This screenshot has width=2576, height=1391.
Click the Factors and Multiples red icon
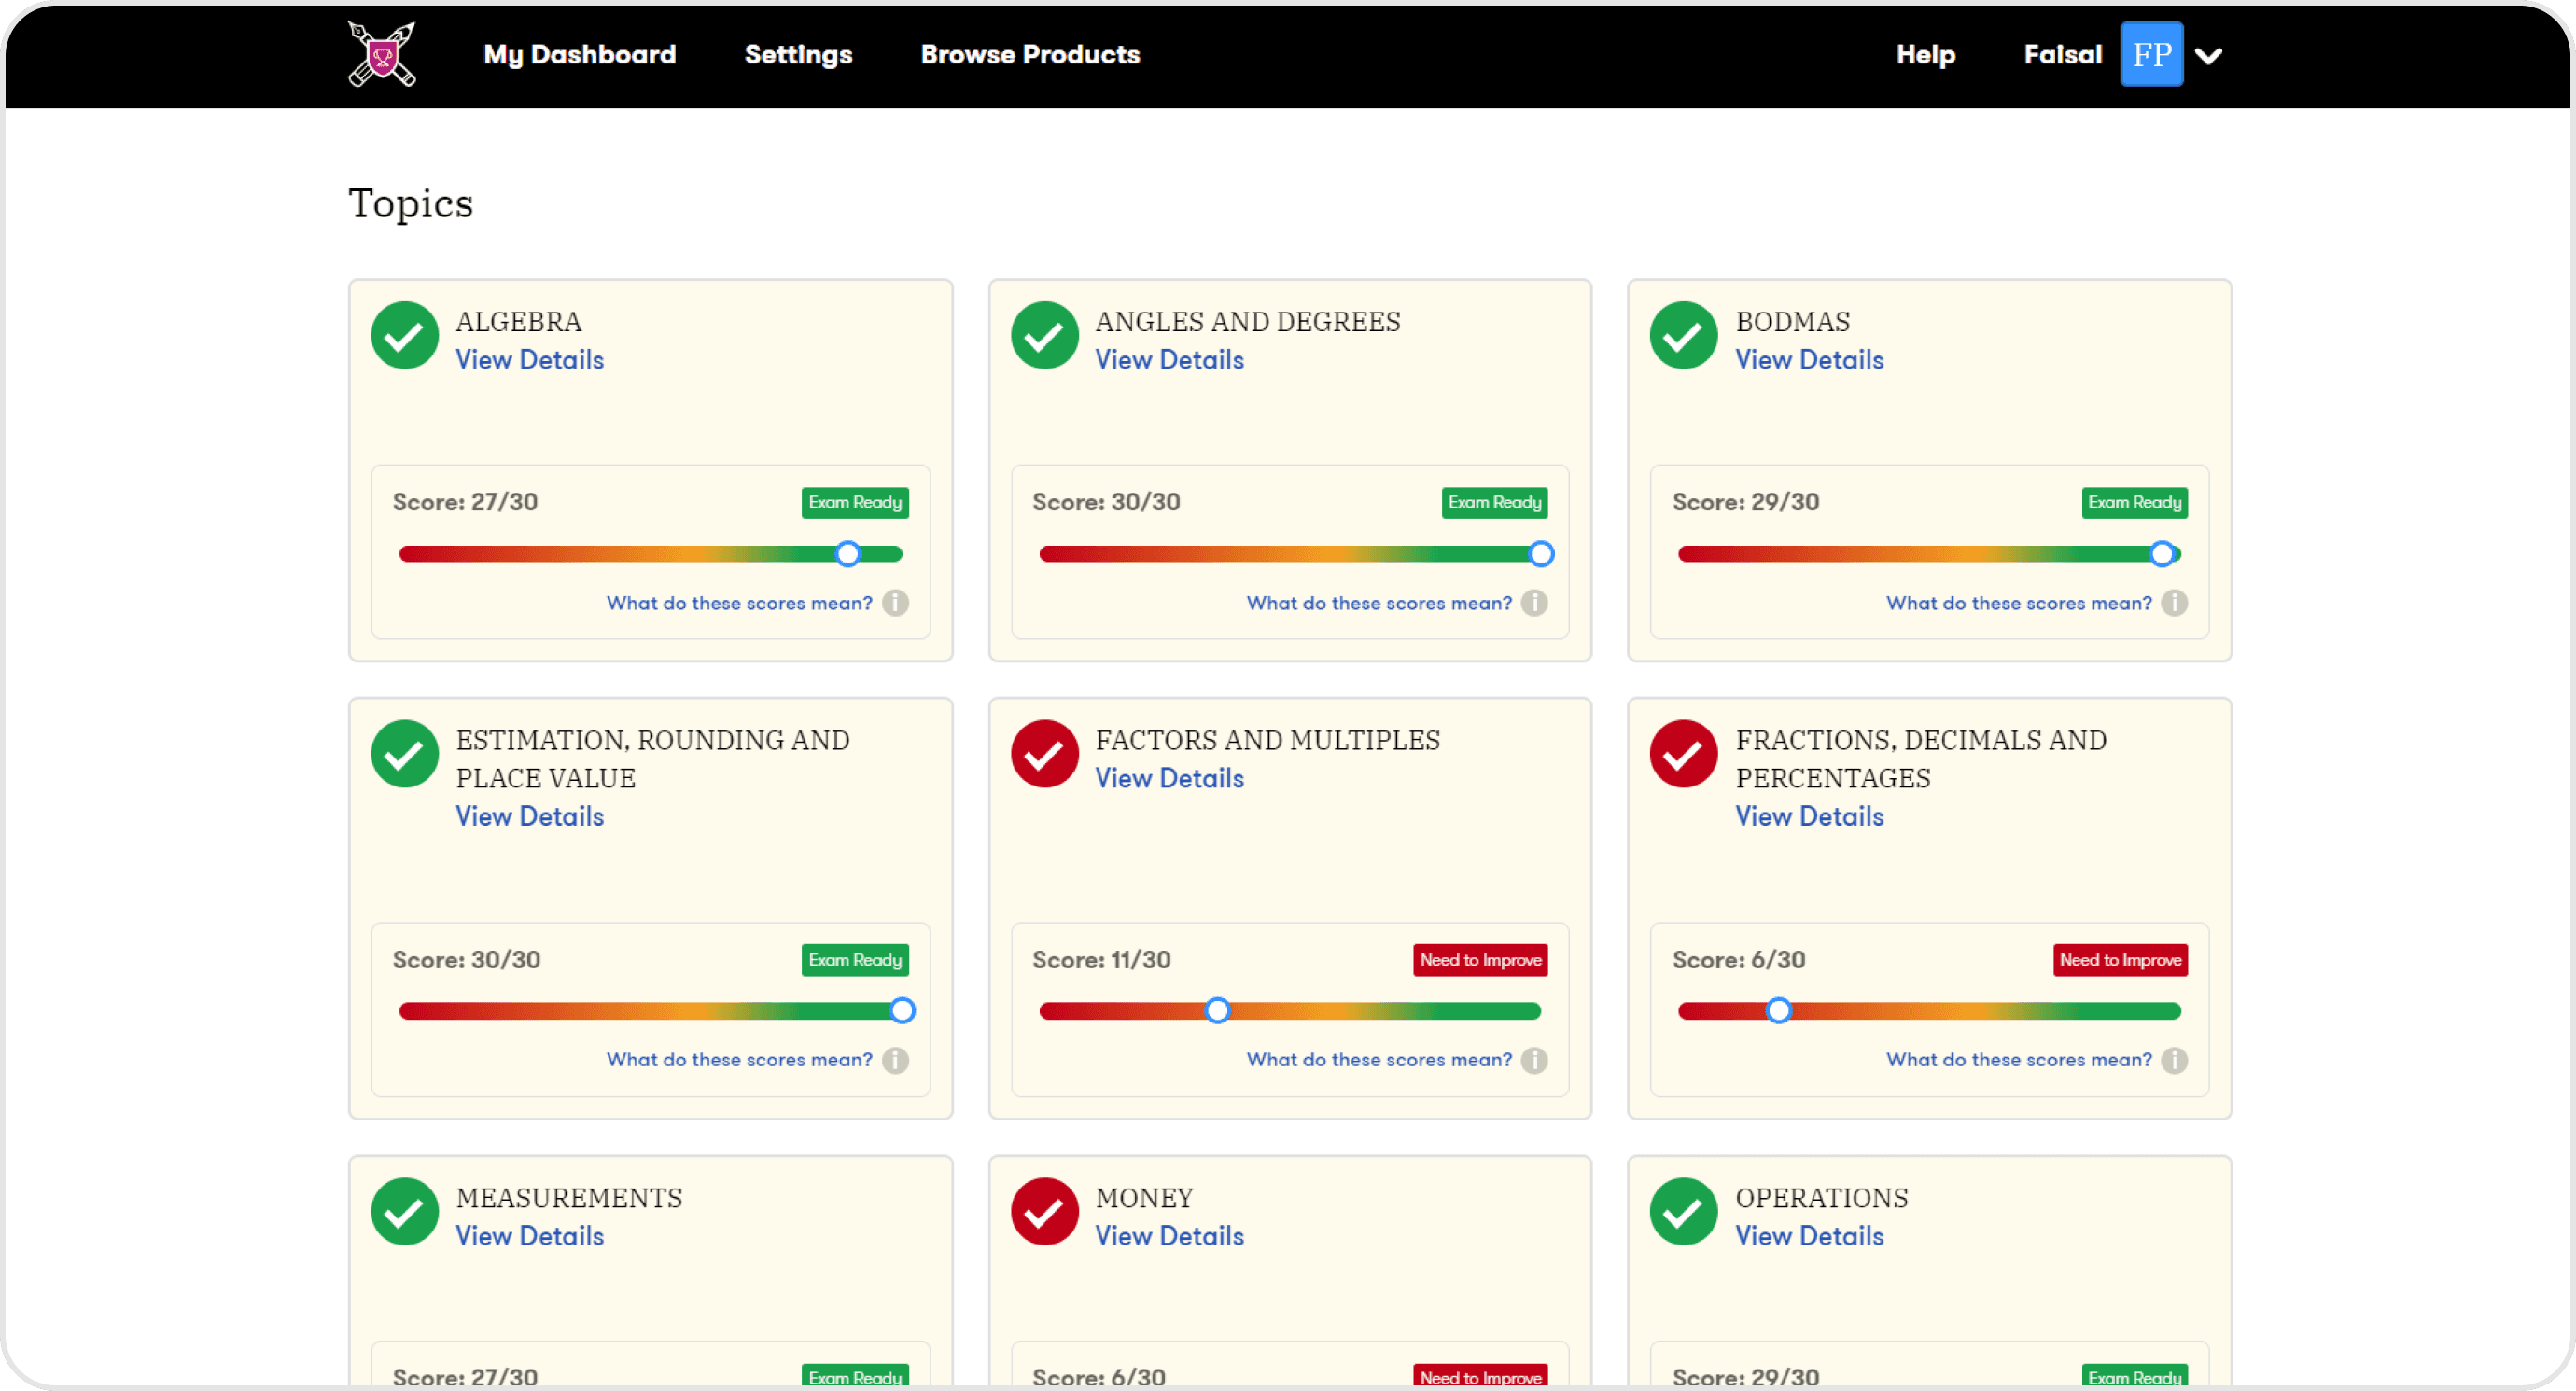click(1044, 755)
